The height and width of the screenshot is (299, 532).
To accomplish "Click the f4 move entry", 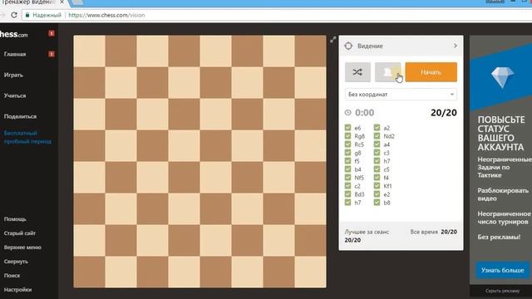I will [x=386, y=178].
